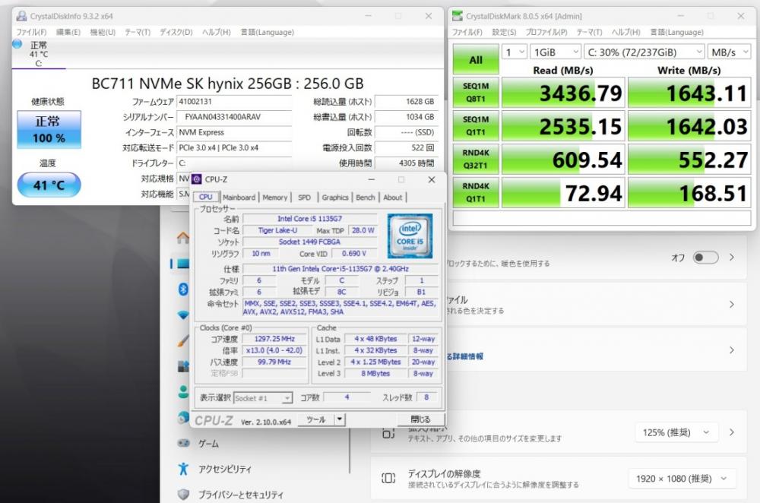The image size is (760, 503).
Task: Run the RND4K Q1T1 benchmark test
Action: coord(476,192)
